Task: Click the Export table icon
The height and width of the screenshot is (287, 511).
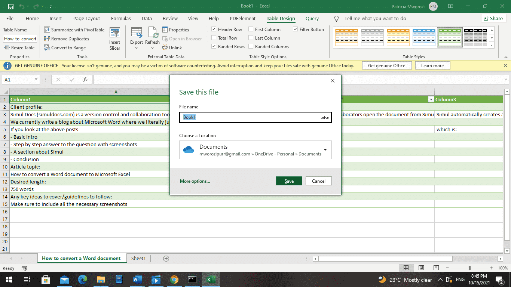Action: coord(137,33)
